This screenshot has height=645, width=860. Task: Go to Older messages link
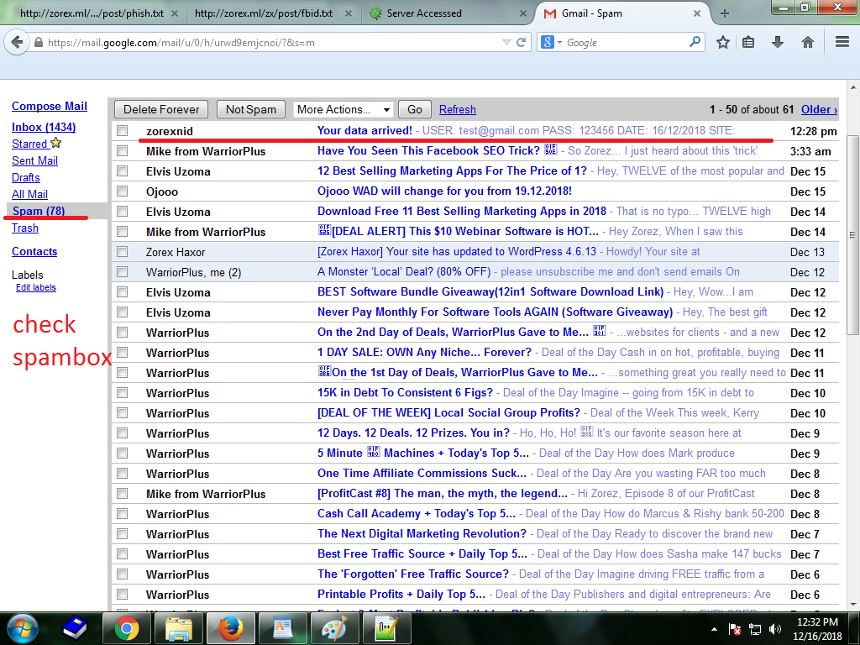[x=819, y=110]
